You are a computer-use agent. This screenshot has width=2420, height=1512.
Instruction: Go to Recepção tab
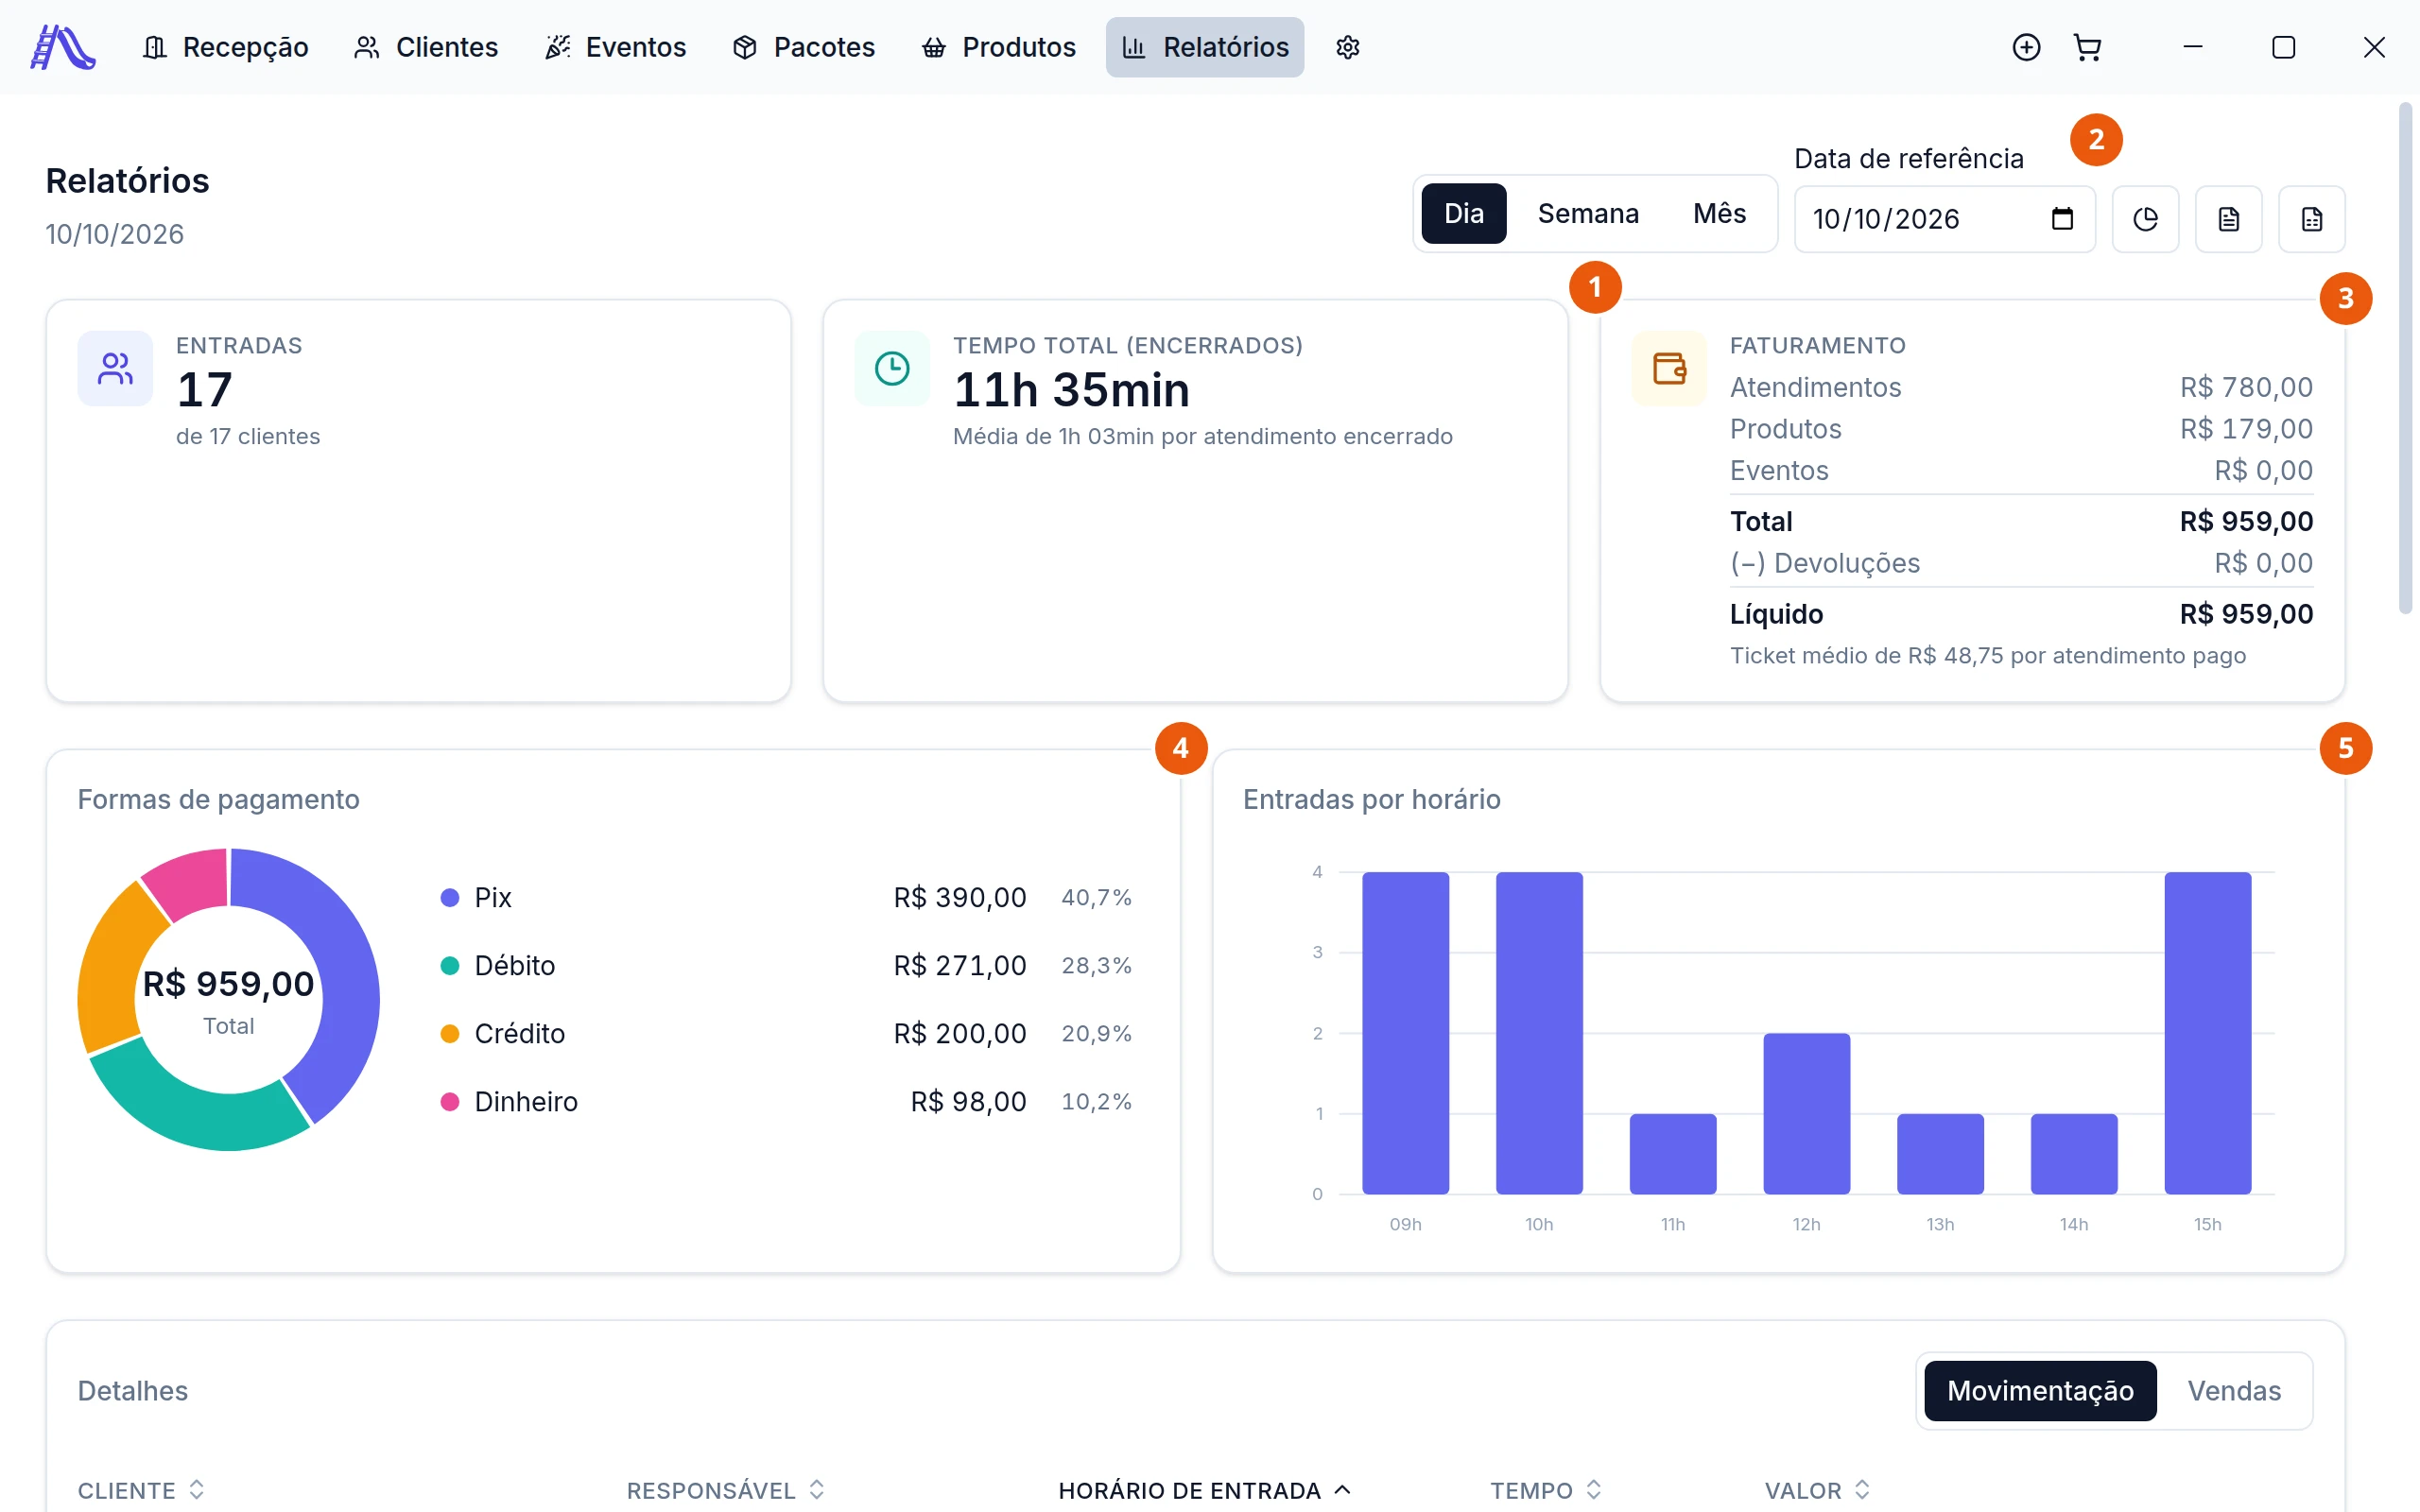[226, 47]
